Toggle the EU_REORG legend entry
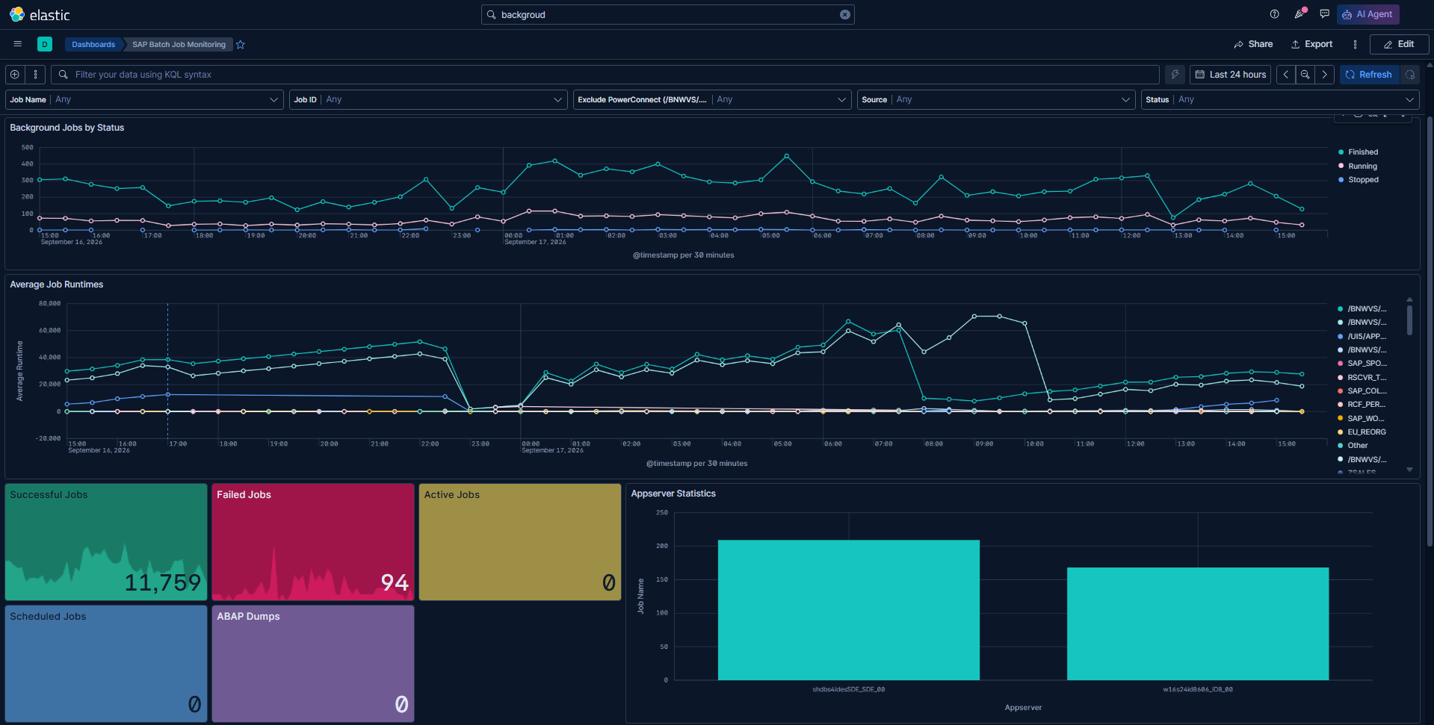The width and height of the screenshot is (1434, 725). (1366, 432)
